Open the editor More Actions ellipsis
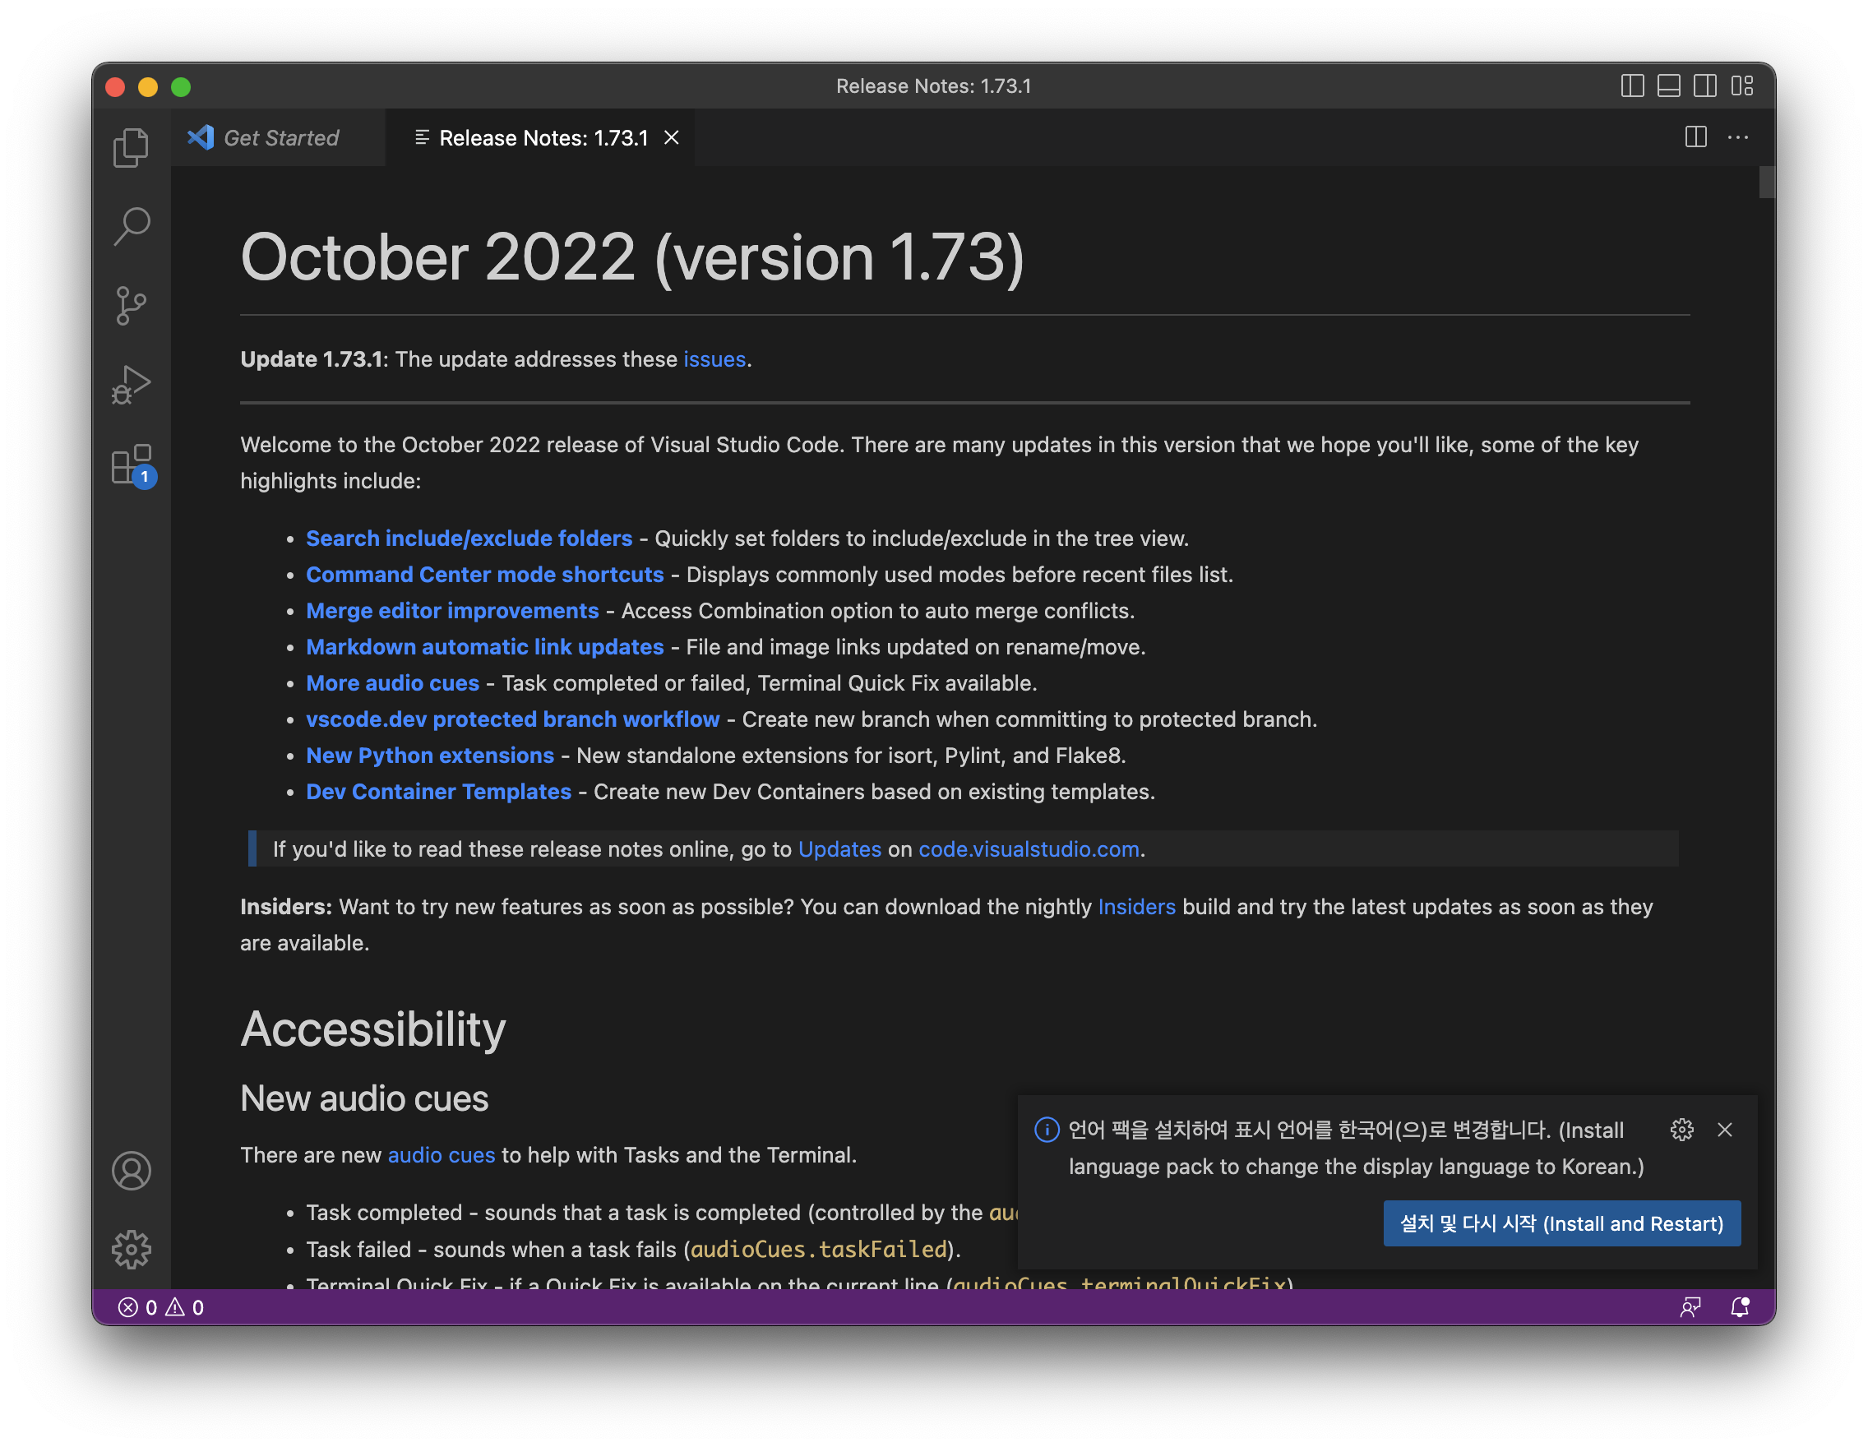 pos(1737,137)
